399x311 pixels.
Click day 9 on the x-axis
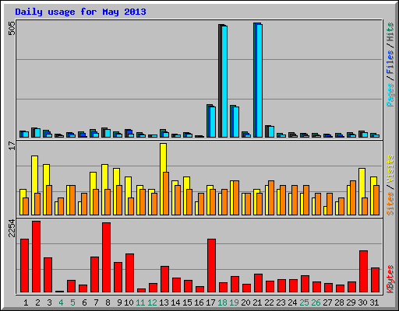coord(119,302)
